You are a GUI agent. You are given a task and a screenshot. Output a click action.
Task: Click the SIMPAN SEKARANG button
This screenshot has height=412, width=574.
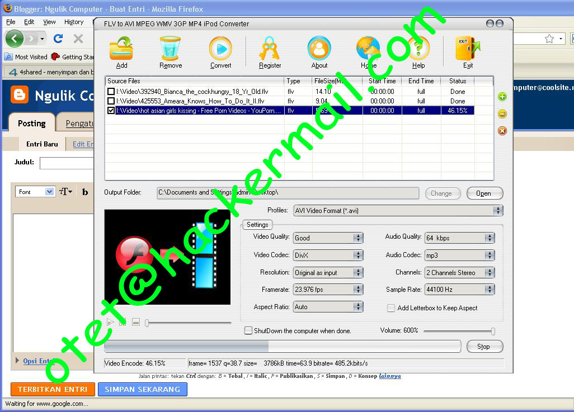point(143,389)
